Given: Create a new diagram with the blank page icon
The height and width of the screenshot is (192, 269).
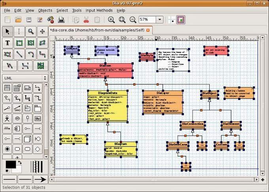Looking at the screenshot, I should [8, 19].
